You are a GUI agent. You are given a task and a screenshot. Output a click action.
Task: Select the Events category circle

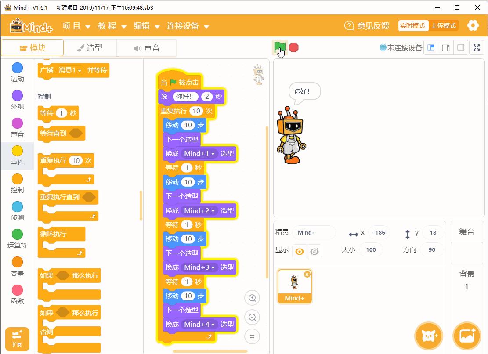pos(17,151)
